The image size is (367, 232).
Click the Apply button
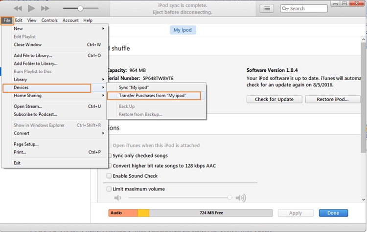pos(296,213)
